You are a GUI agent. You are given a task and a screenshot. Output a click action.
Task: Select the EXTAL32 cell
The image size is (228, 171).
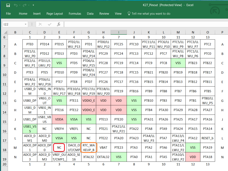pyautogui.click(x=103, y=157)
